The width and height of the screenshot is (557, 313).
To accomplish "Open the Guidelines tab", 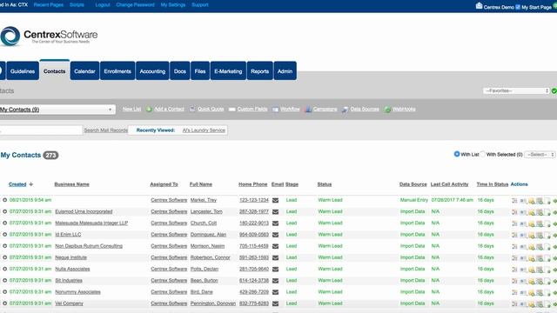I will [x=23, y=71].
